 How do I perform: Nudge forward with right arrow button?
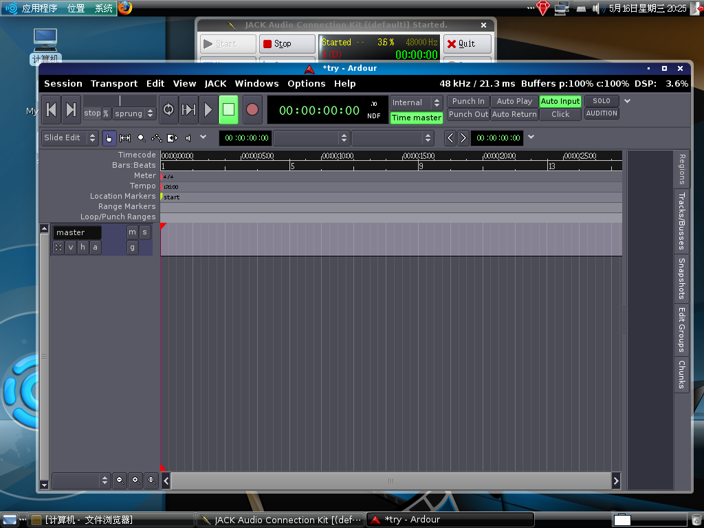(463, 137)
